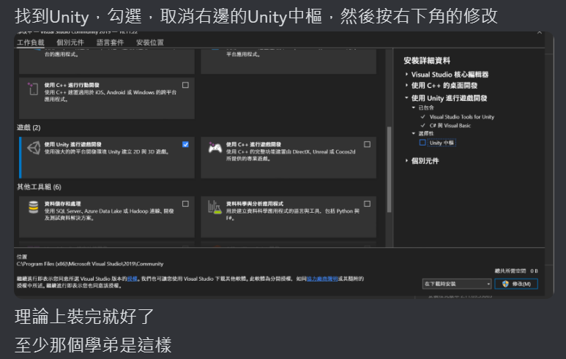Click the 修改(M) button
The image size is (566, 359).
[x=516, y=284]
